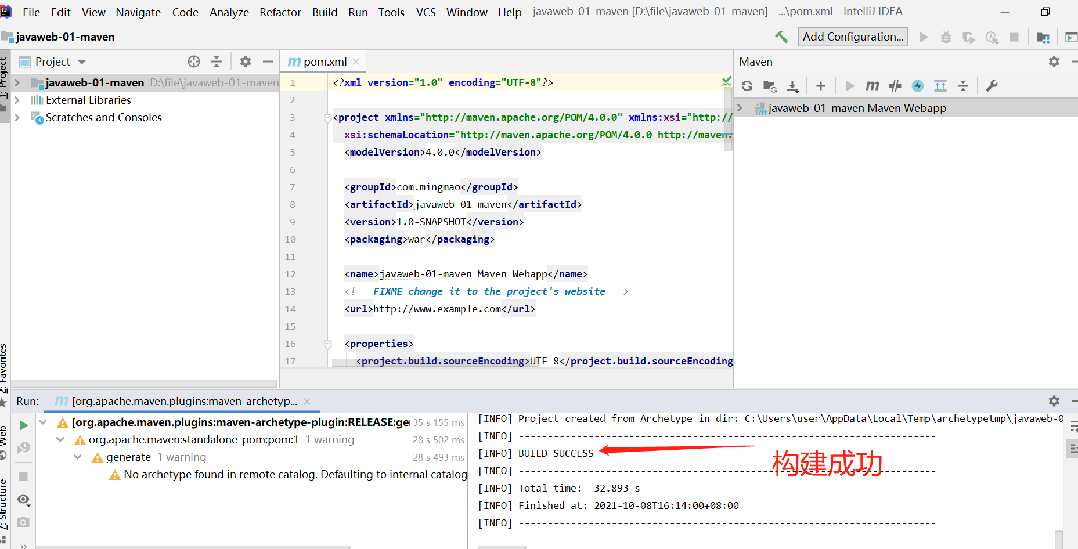Toggle Maven skip tests mode
The image size is (1078, 549).
[918, 86]
